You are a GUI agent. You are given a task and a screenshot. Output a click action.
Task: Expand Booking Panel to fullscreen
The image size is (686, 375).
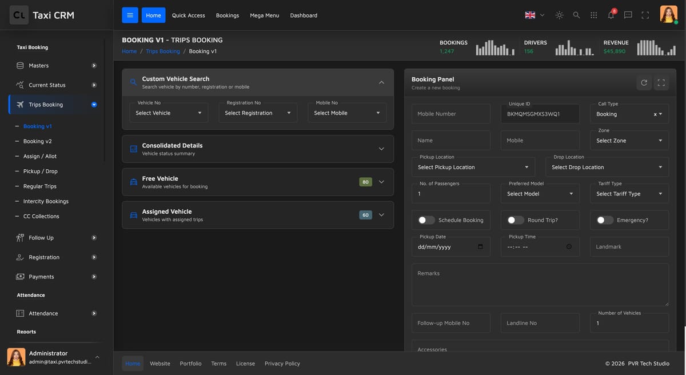[x=661, y=83]
